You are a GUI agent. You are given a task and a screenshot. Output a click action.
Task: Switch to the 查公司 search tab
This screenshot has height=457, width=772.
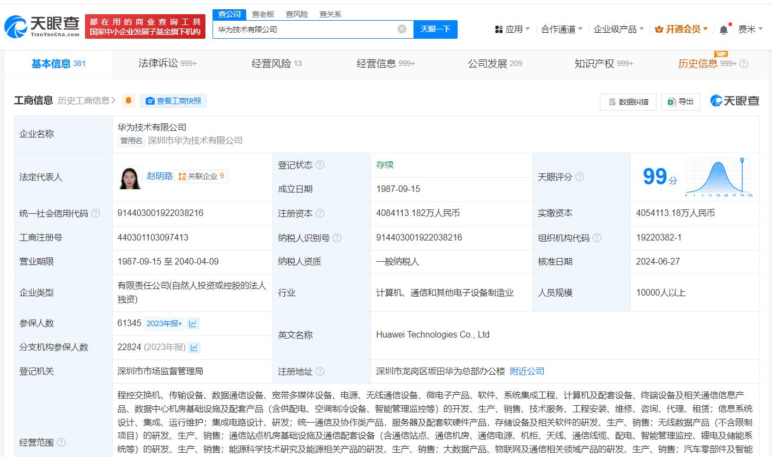(229, 14)
